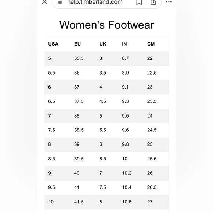The image size is (213, 213).
Task: Bookmark this page with bookmark icon
Action: (x=139, y=2)
